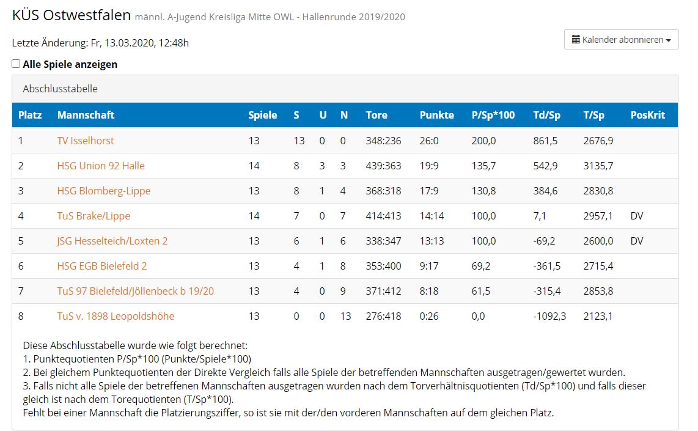Viewport: 698px width, 431px height.
Task: Select T/Sp value 2676,9
Action: (598, 141)
